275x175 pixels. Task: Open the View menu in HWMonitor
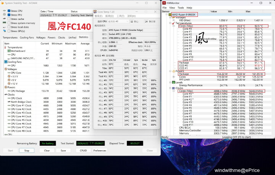(172, 8)
